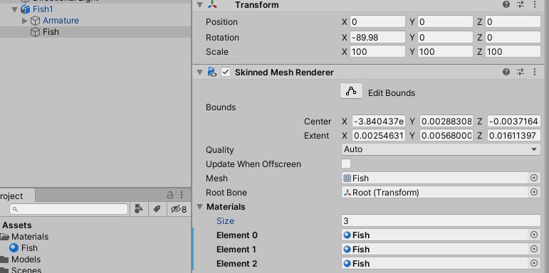Edit the Bounds Center Z field

point(514,122)
